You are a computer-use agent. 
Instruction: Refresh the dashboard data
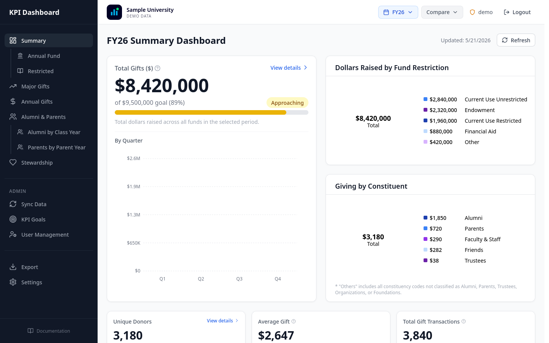coord(516,40)
